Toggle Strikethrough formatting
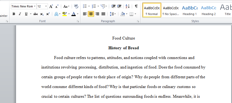The width and height of the screenshot is (232, 103). 36,14
